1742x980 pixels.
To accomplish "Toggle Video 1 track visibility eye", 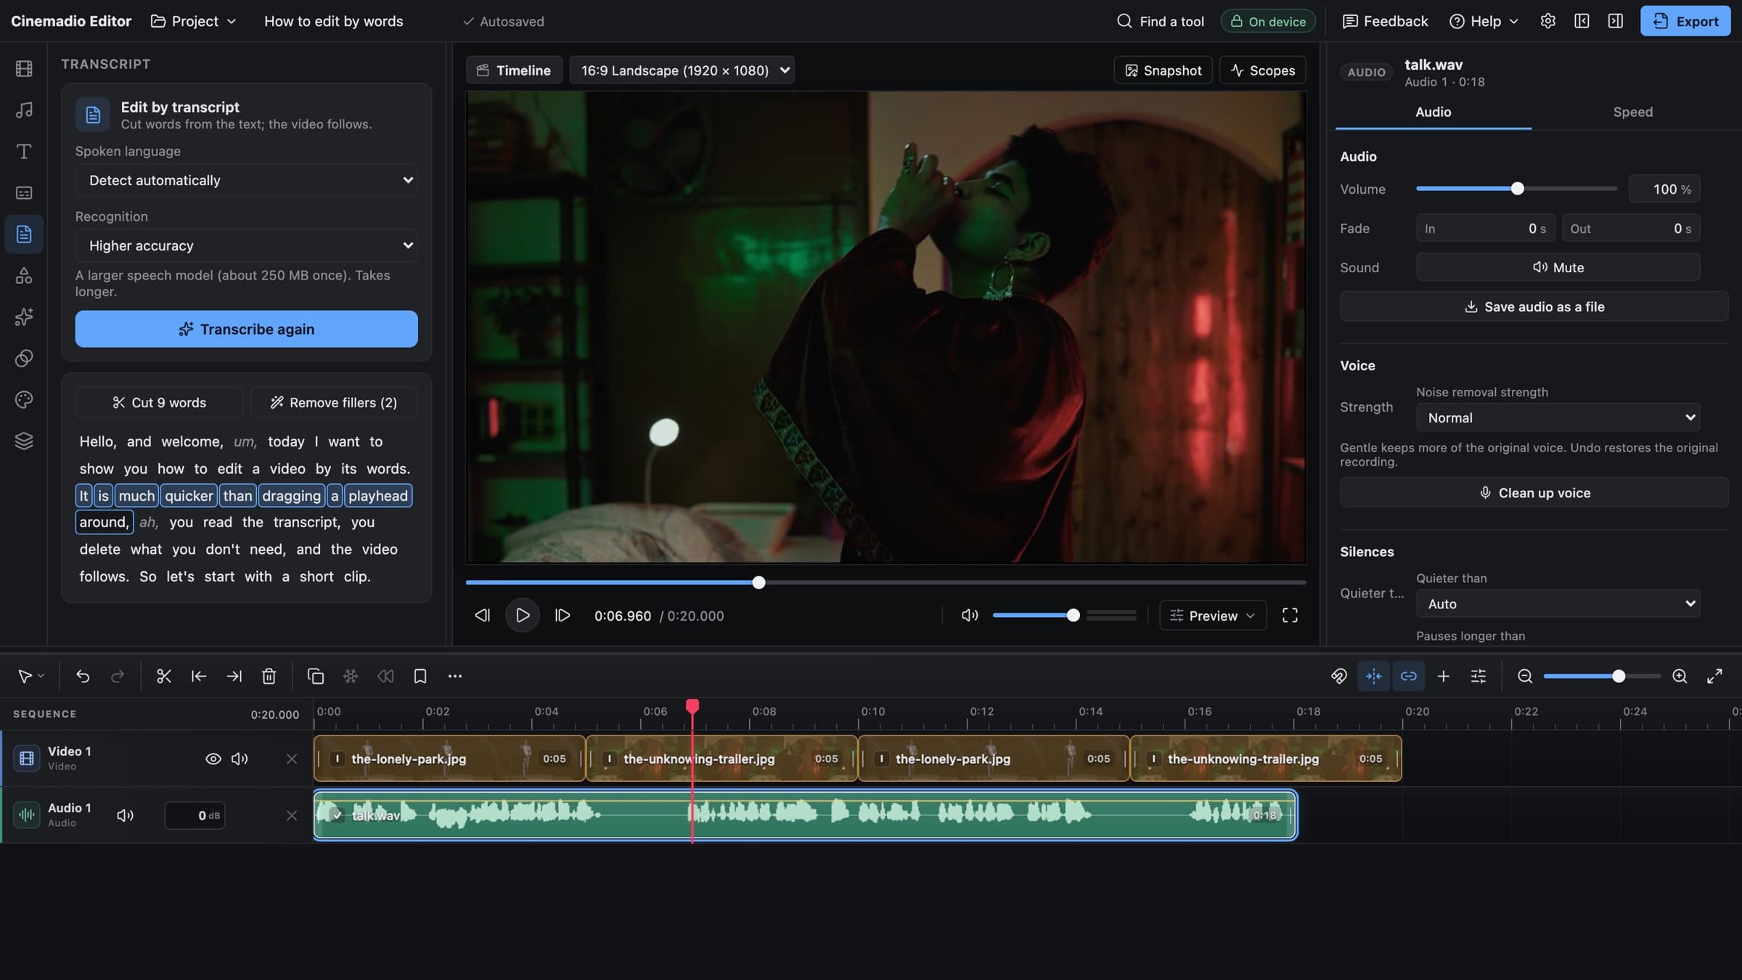I will pos(213,759).
